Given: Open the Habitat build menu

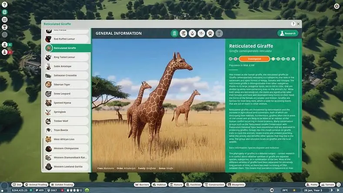Looking at the screenshot, I should [159, 185].
